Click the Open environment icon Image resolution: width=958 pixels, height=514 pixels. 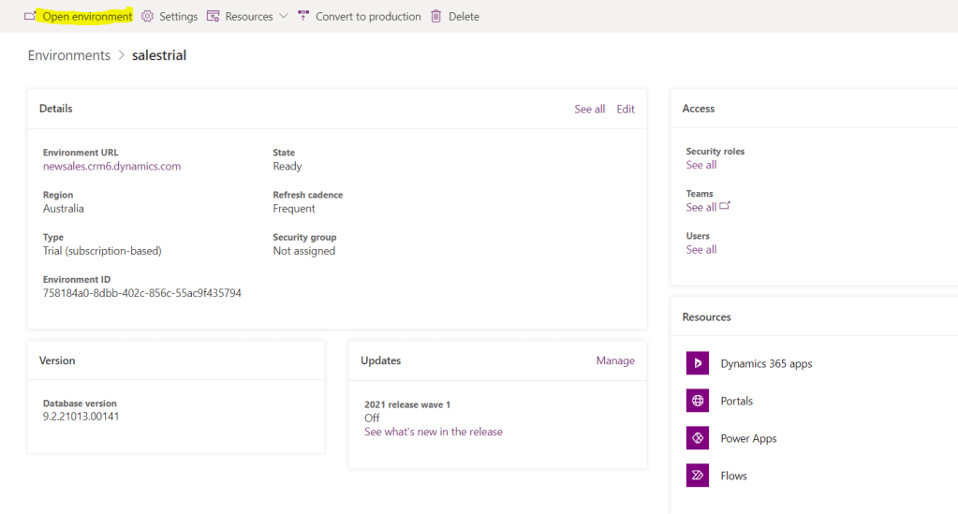30,16
